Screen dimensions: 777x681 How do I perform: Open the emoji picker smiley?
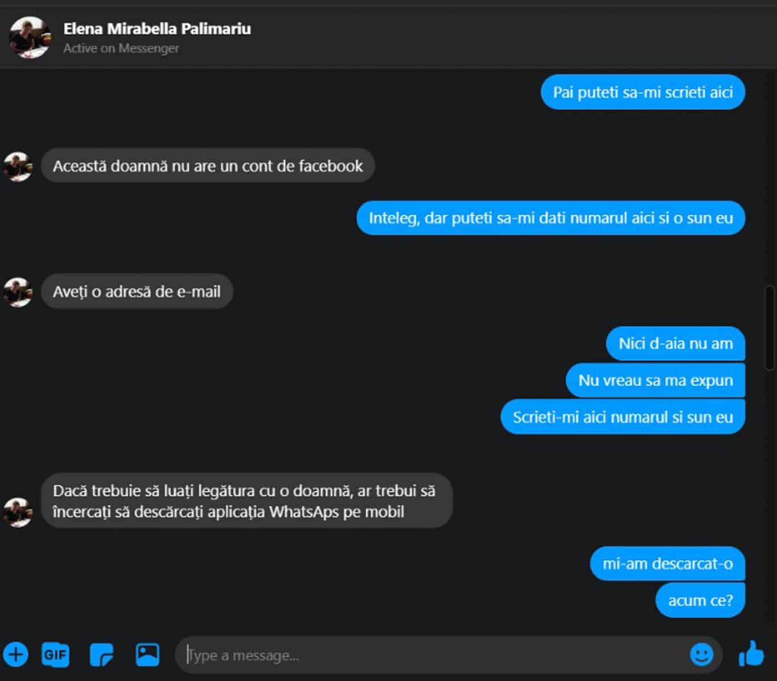click(701, 654)
